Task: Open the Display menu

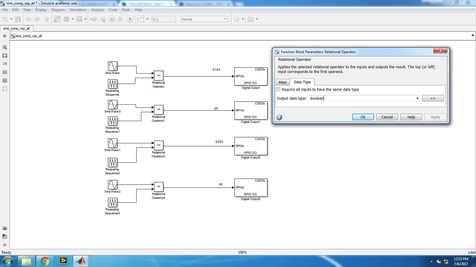Action: tap(41, 10)
